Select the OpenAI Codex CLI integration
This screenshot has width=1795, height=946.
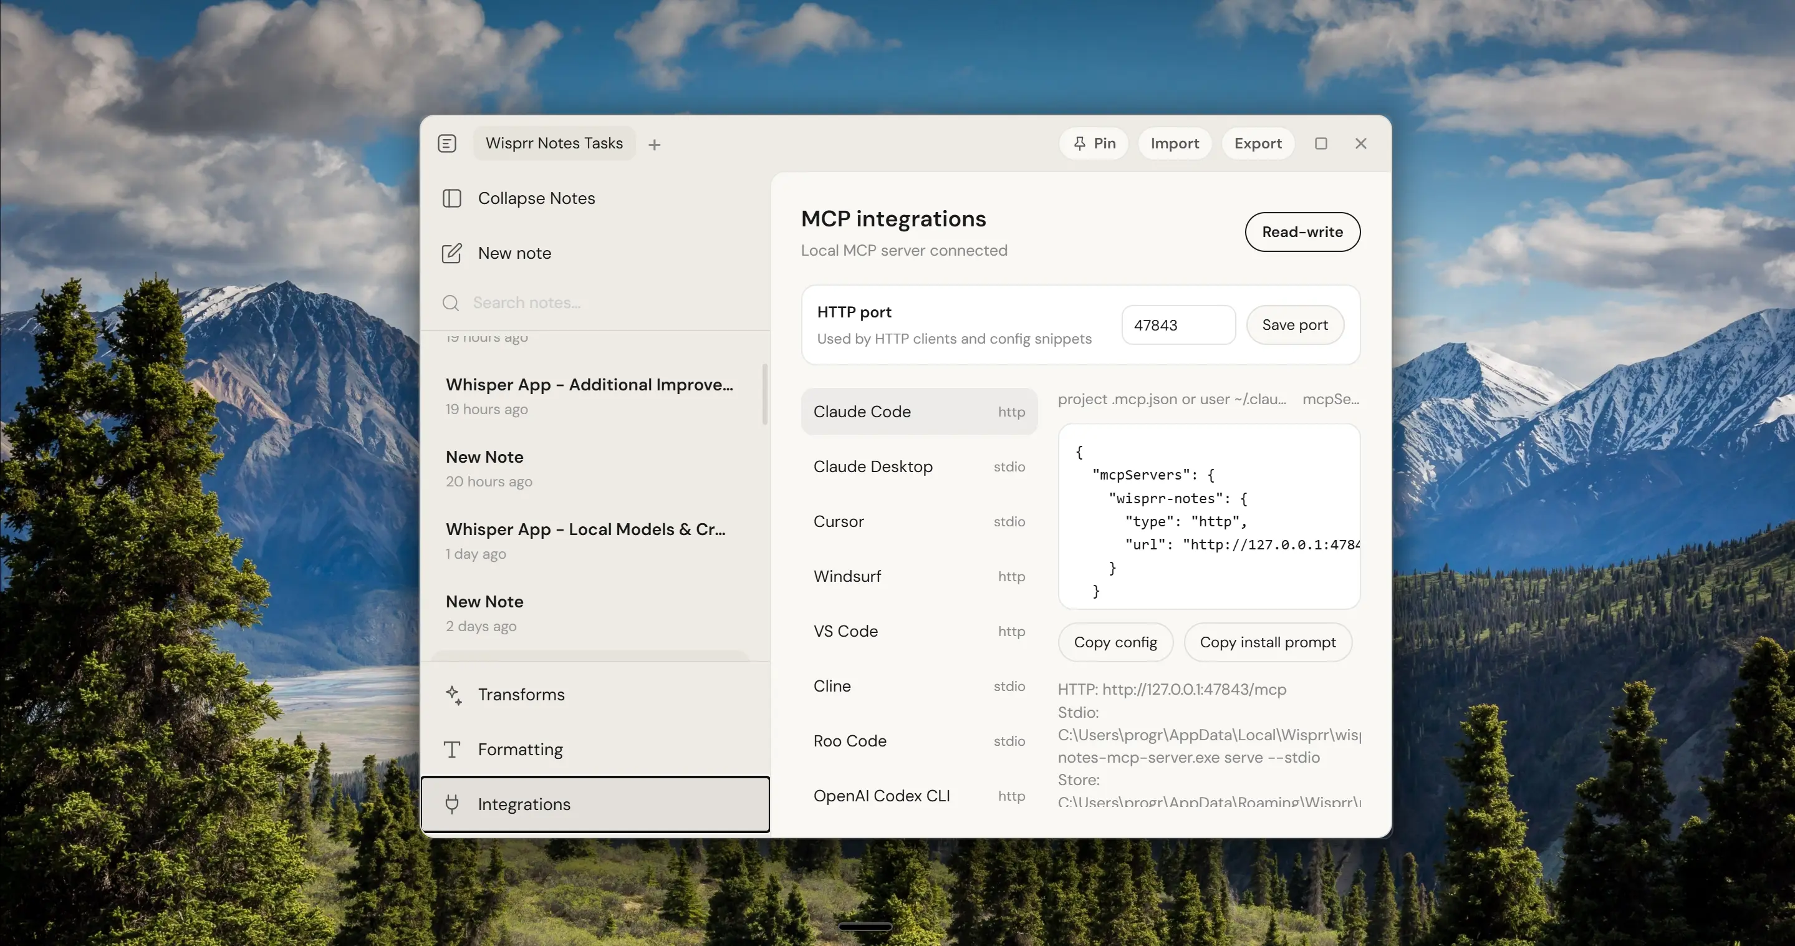point(919,796)
